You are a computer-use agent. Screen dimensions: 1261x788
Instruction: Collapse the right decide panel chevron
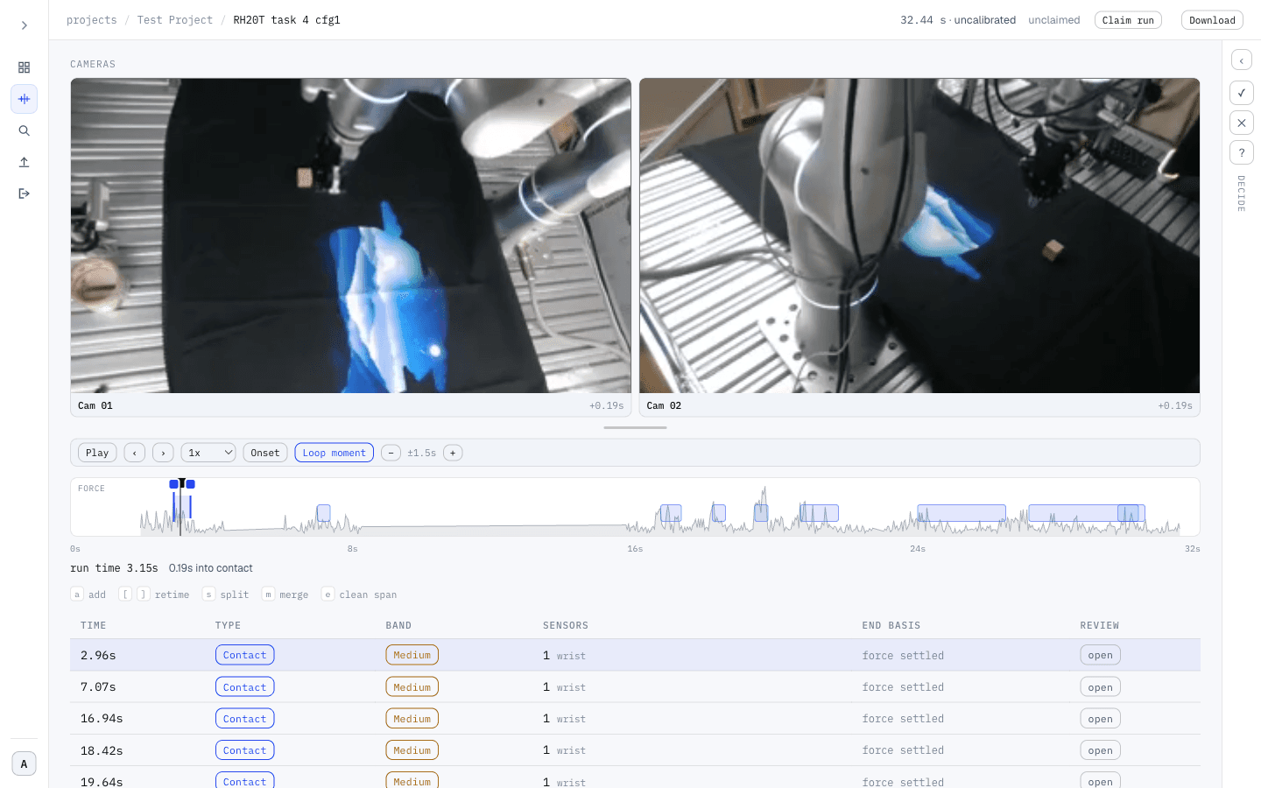pos(1242,60)
